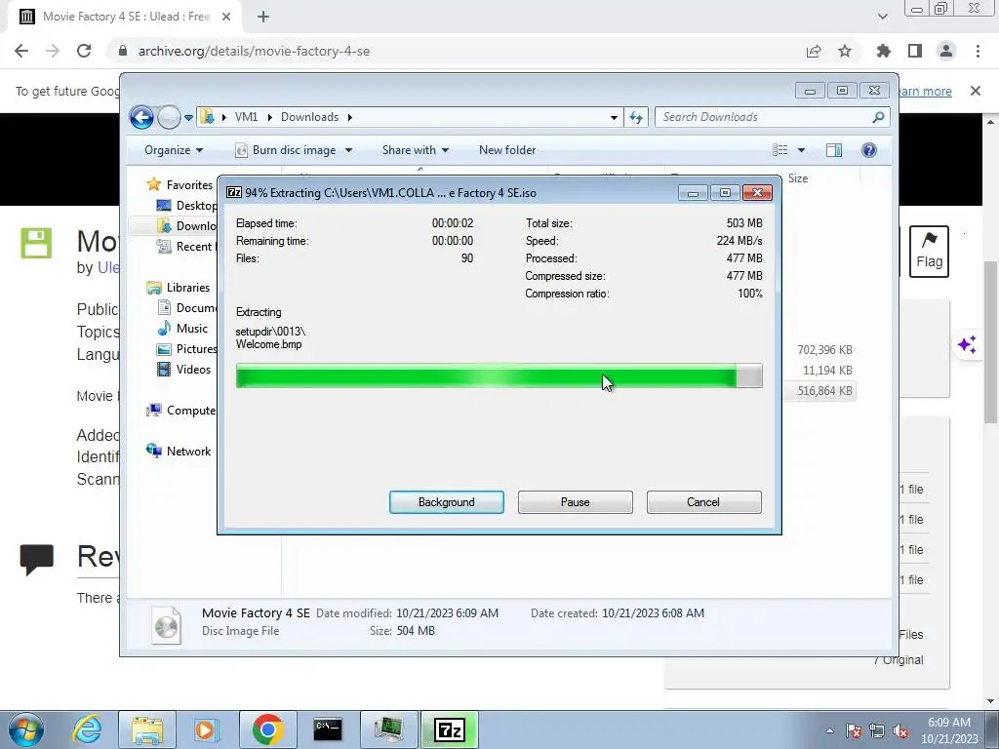The image size is (999, 749).
Task: Open Windows Explorer taskbar icon
Action: 147,729
